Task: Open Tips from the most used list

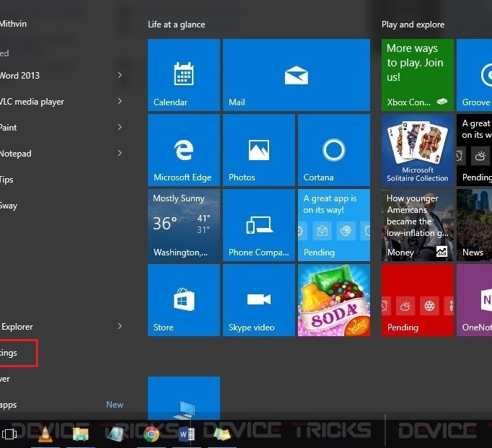Action: pos(6,180)
